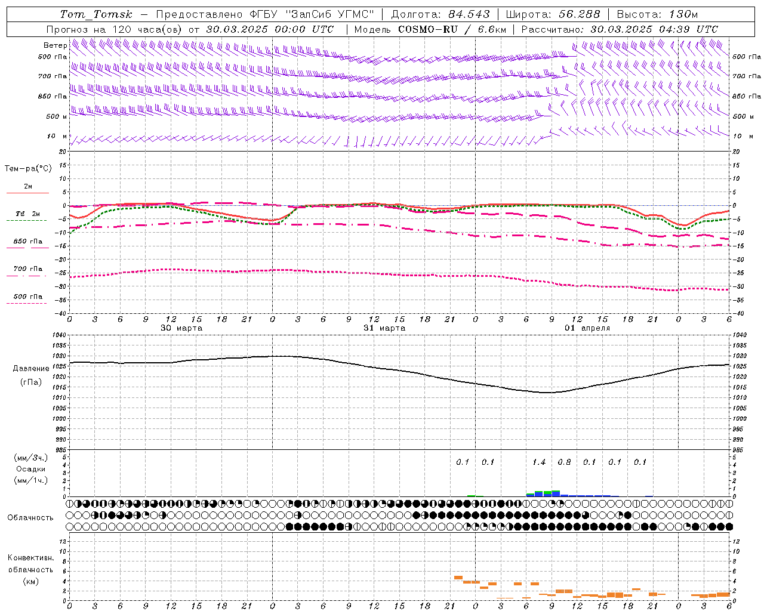Viewport: 764px width, 611px height.
Task: Click the (мм/1ч.) units label
Action: [x=31, y=480]
